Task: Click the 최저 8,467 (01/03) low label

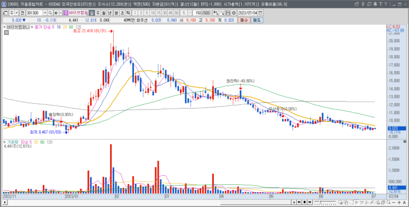Action: coord(46,132)
